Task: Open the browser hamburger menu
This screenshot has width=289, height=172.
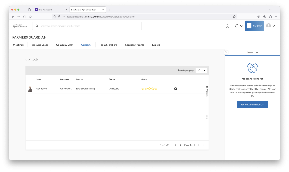Action: pyautogui.click(x=276, y=17)
